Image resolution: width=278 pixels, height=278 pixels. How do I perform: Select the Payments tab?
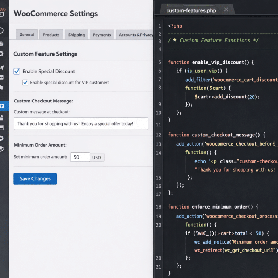(x=102, y=35)
